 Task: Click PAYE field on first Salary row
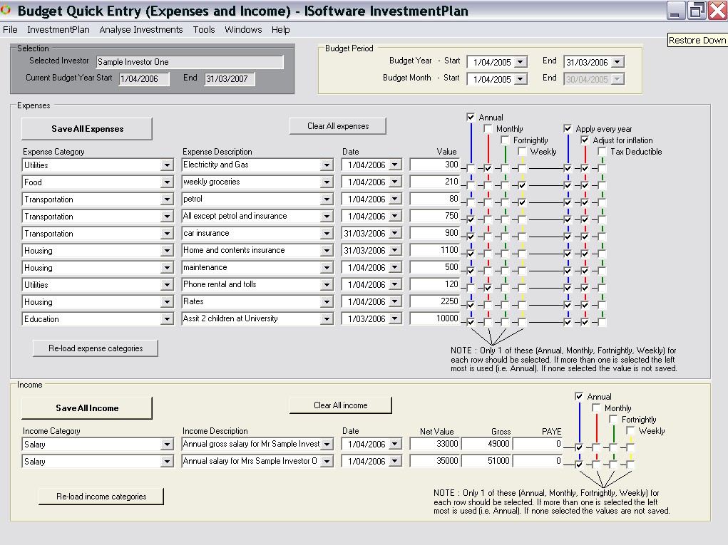[537, 444]
